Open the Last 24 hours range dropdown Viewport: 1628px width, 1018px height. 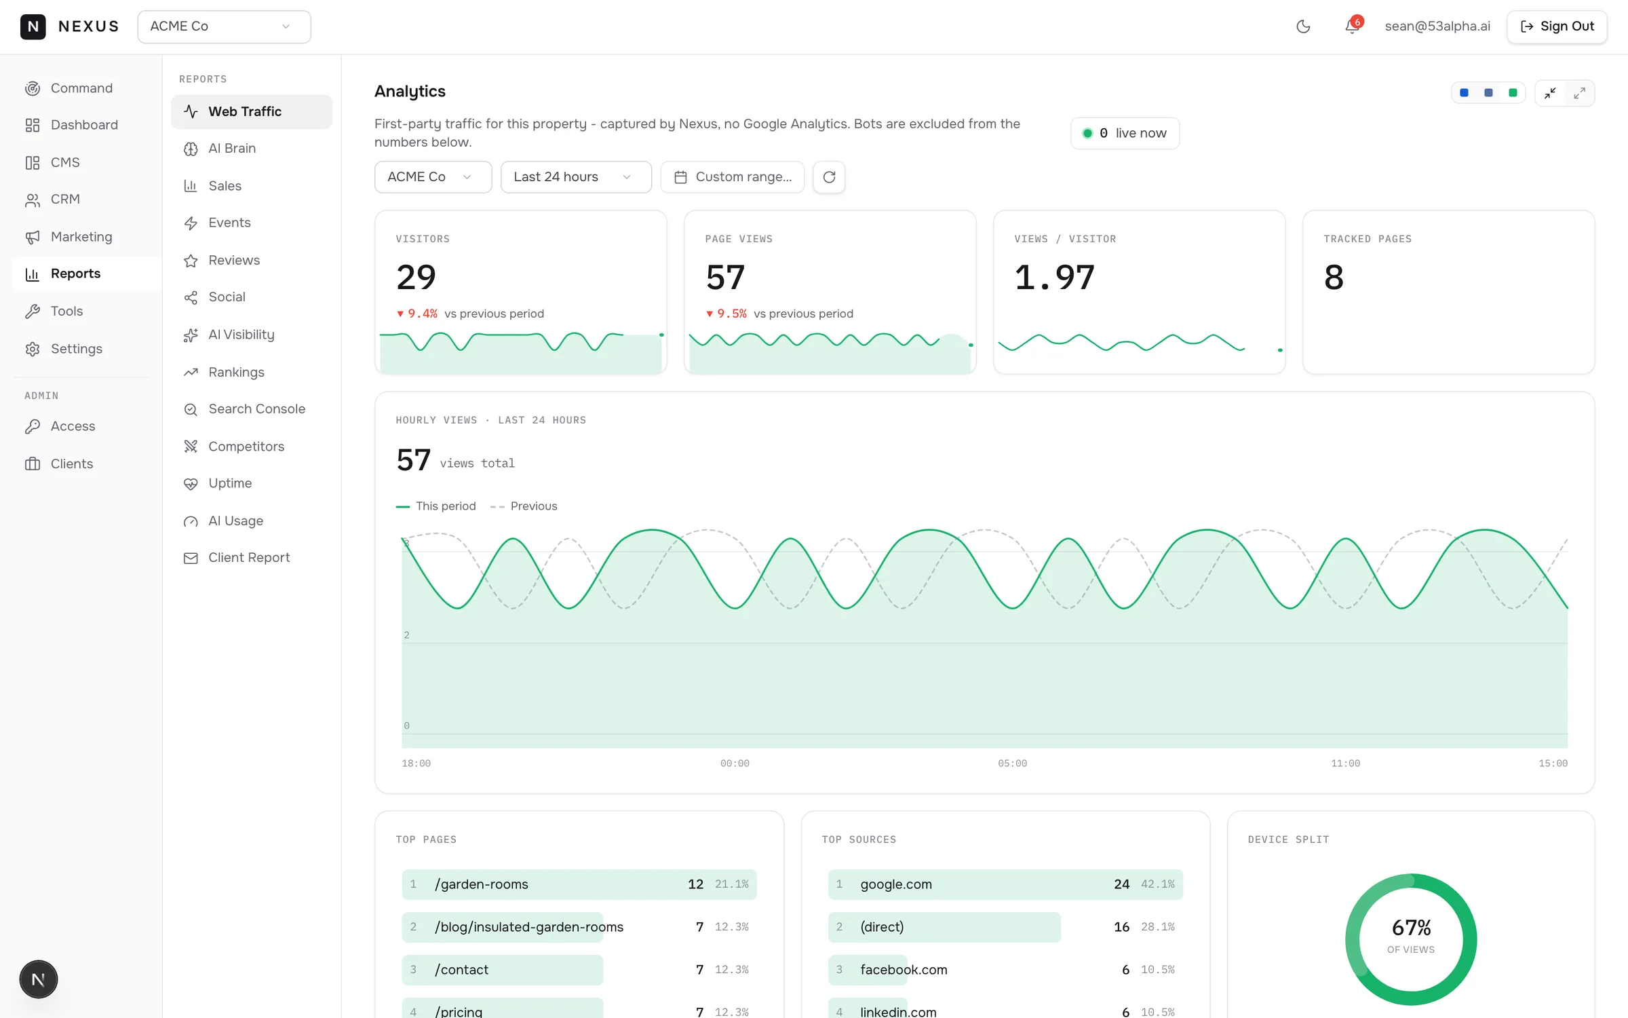[x=576, y=177]
